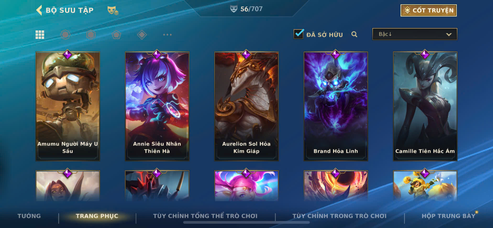Open the mask and coins shop icon
This screenshot has height=228, width=493.
tap(113, 10)
